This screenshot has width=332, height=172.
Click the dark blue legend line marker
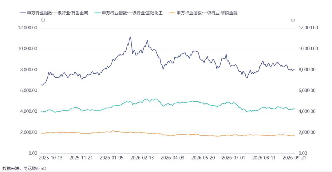(x=23, y=13)
